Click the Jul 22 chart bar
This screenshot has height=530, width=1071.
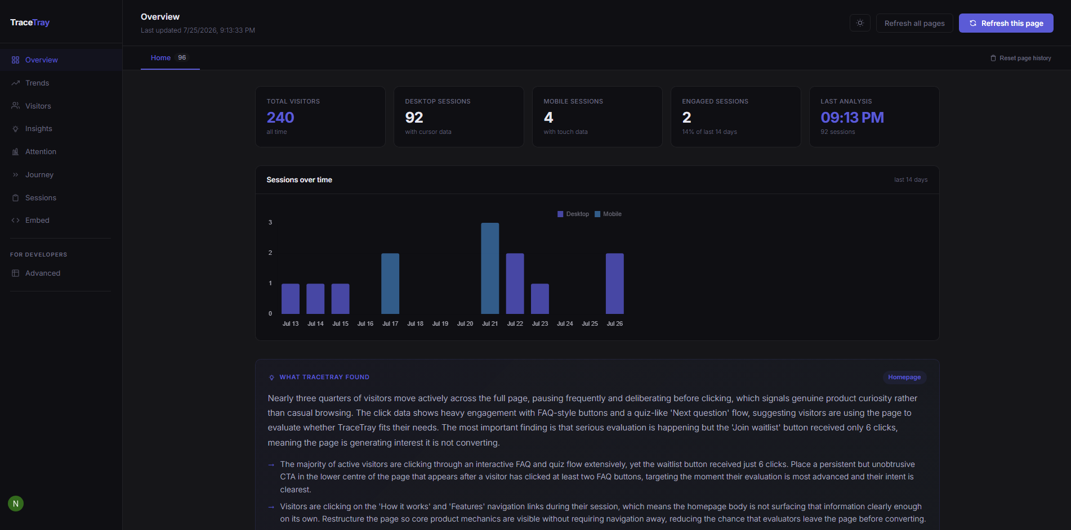tap(515, 284)
